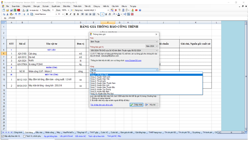The height and width of the screenshot is (141, 249).
Task: Enable the 'Tách VL chính phụ' checkbox
Action: click(x=24, y=136)
